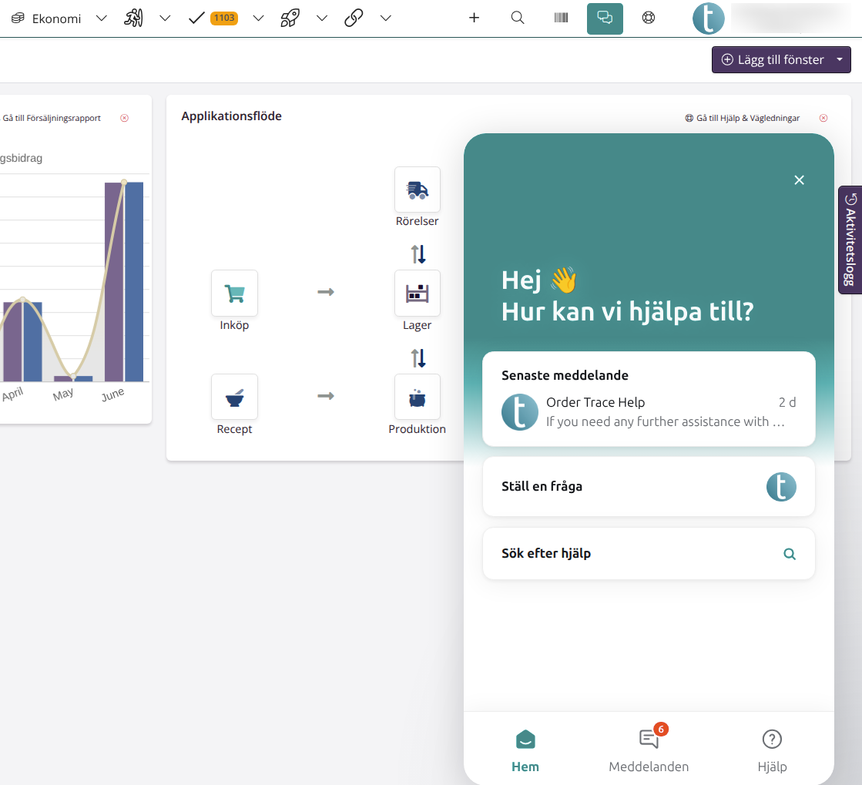Open the Rörelser truck icon
This screenshot has height=785, width=862.
point(418,190)
